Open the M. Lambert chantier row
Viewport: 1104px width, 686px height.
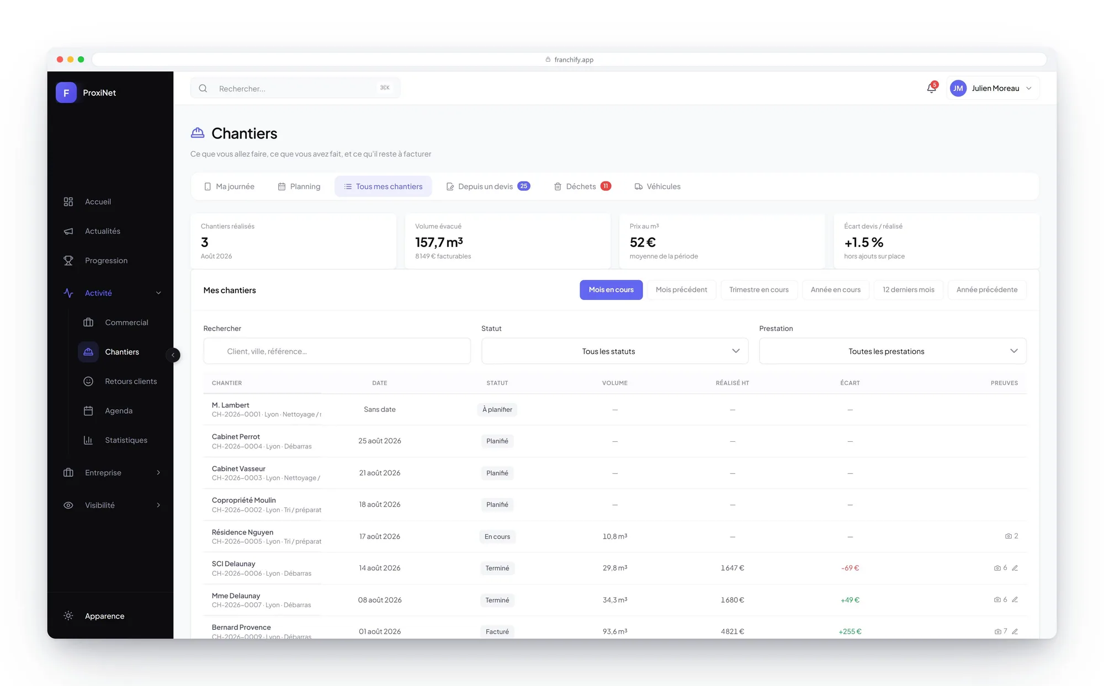[615, 410]
